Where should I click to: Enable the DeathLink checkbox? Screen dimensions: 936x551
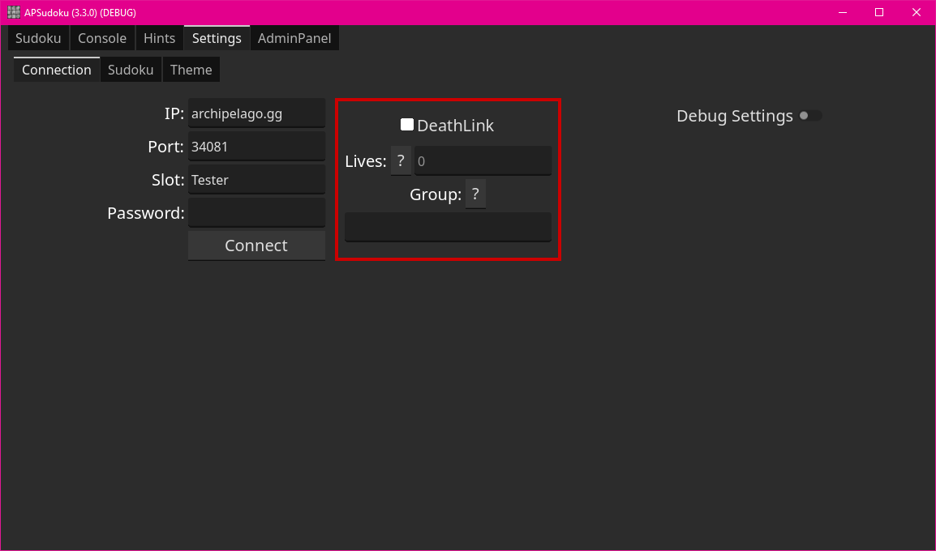click(x=407, y=125)
